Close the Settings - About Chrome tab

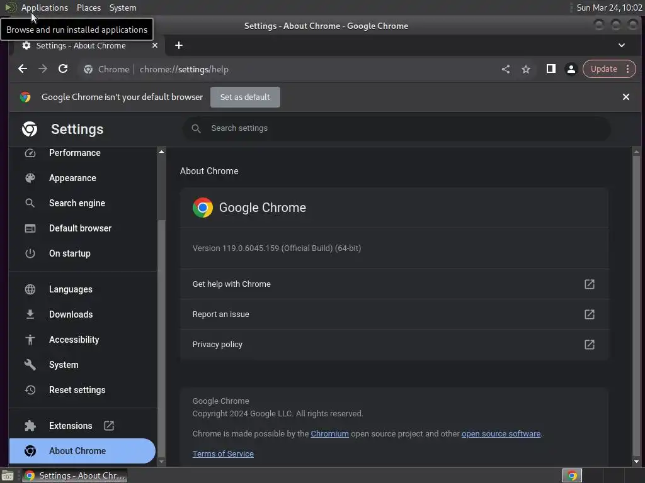(x=155, y=45)
